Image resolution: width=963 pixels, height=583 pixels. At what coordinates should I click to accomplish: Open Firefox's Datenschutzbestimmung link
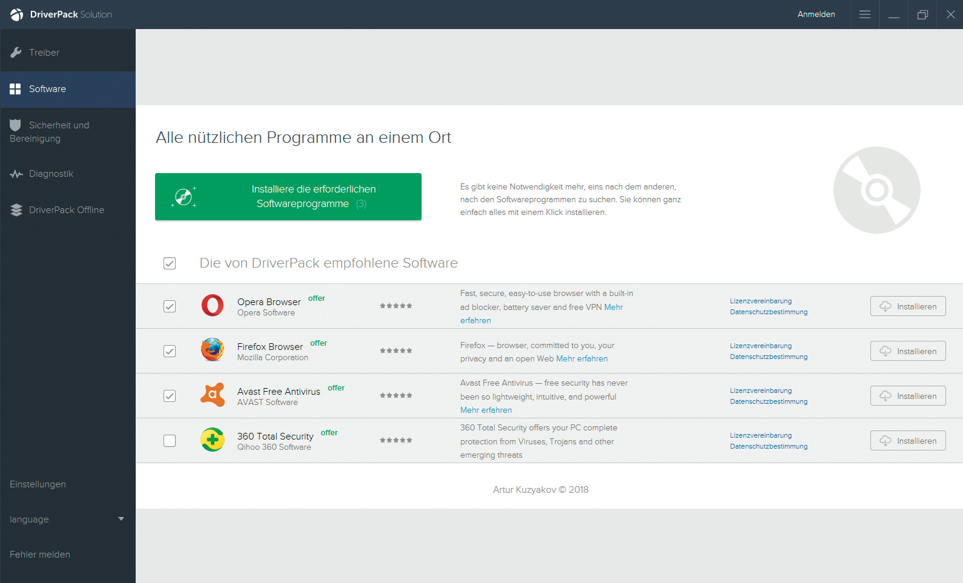[x=769, y=357]
